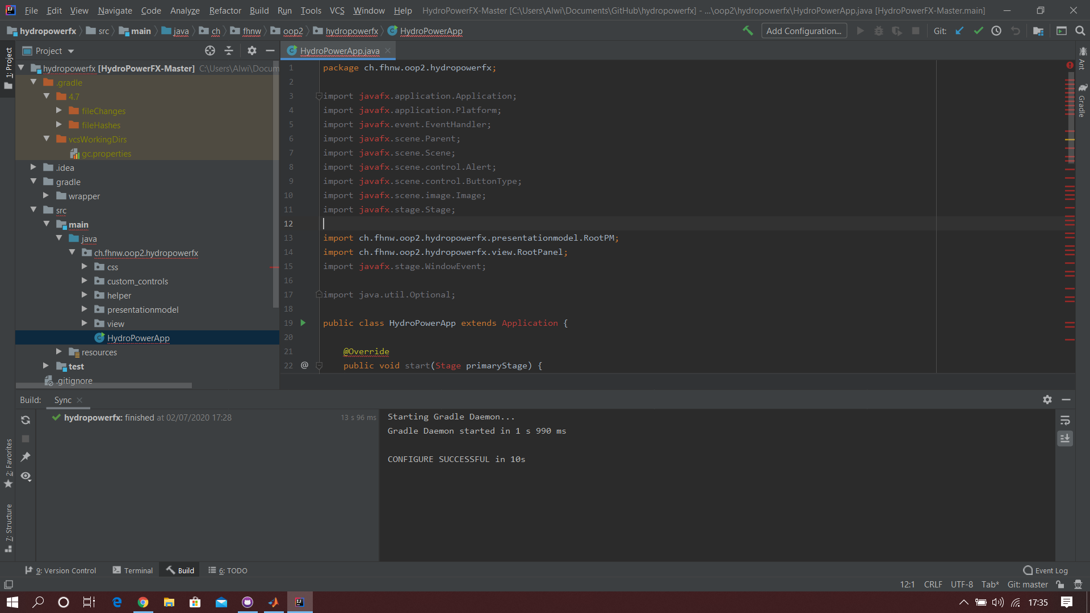Click the Git Rollback icon in toolbar
1090x613 pixels.
(x=1015, y=31)
